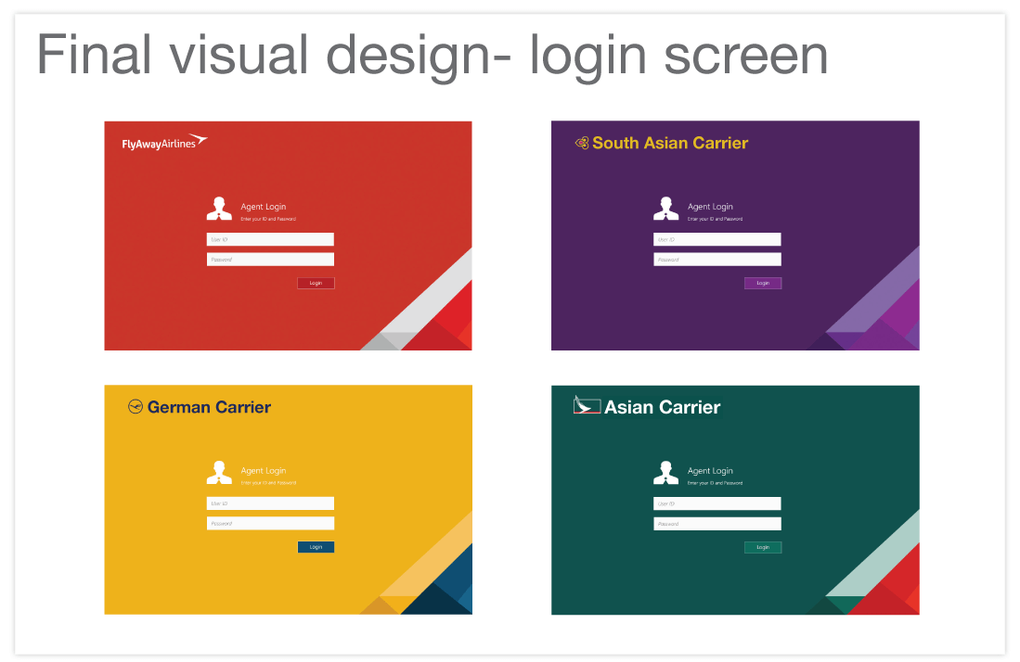Focus the User ID field on Asian Carrier

(717, 503)
